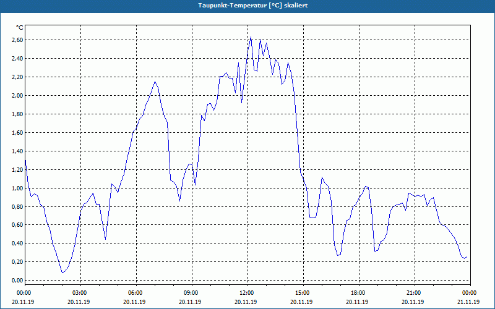Viewport: 495px width, 309px height.
Task: Click the 06:00 time label
Action: pyautogui.click(x=136, y=293)
